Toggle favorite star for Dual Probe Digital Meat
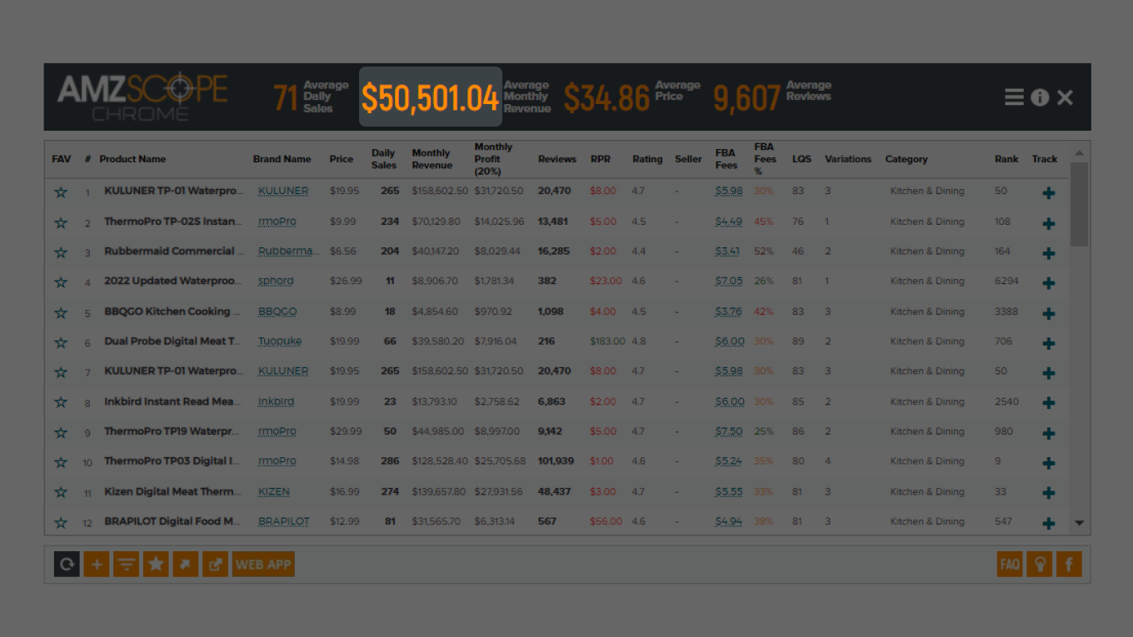This screenshot has height=637, width=1133. 61,342
